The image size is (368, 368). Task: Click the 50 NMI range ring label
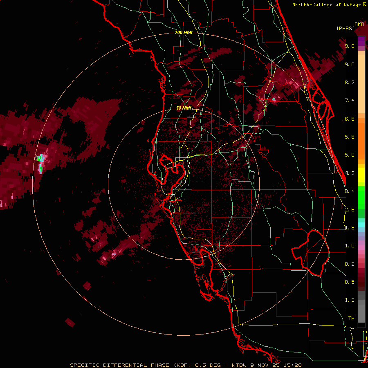(184, 108)
